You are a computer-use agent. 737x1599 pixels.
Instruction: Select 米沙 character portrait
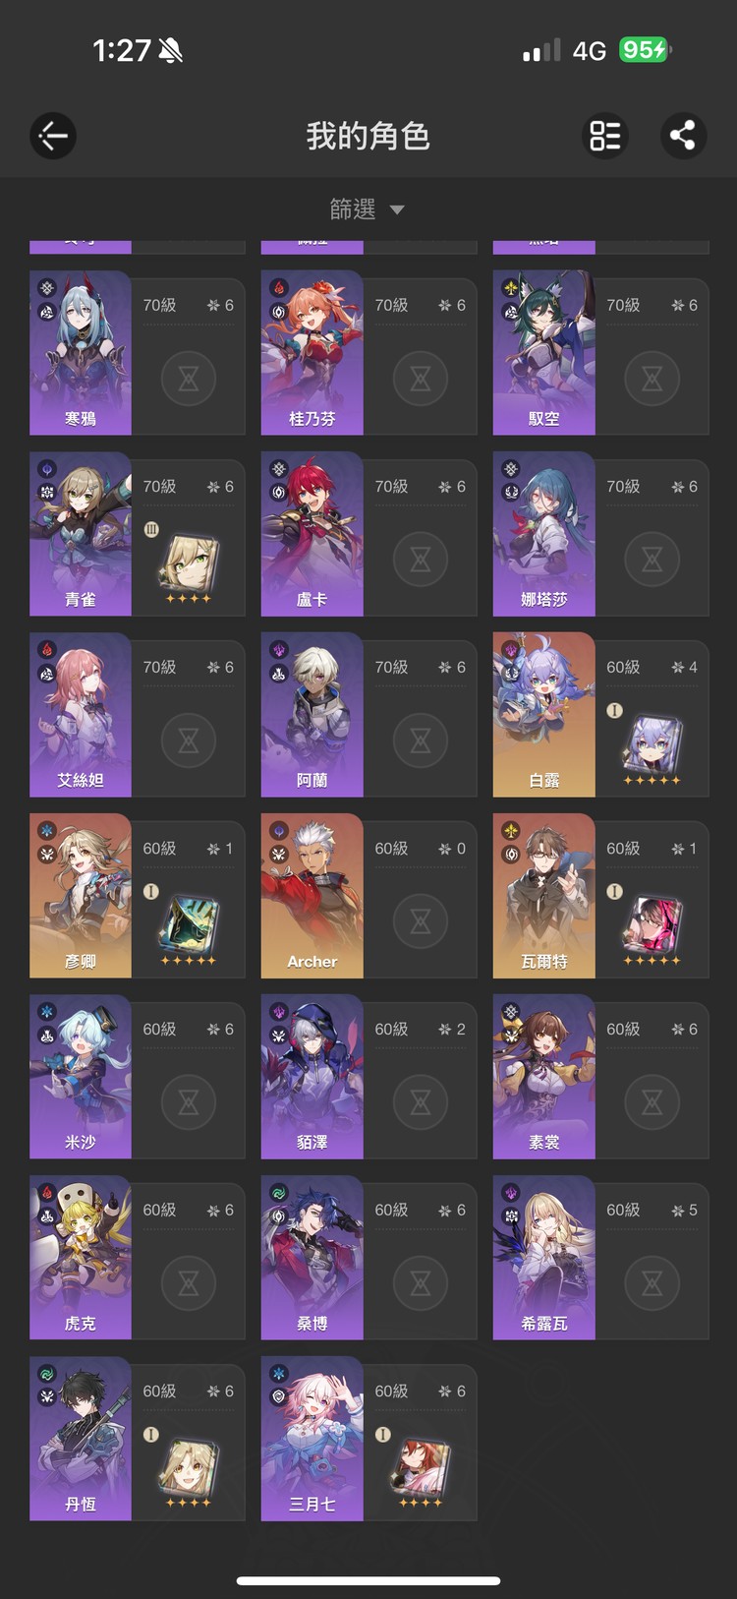[x=81, y=1077]
